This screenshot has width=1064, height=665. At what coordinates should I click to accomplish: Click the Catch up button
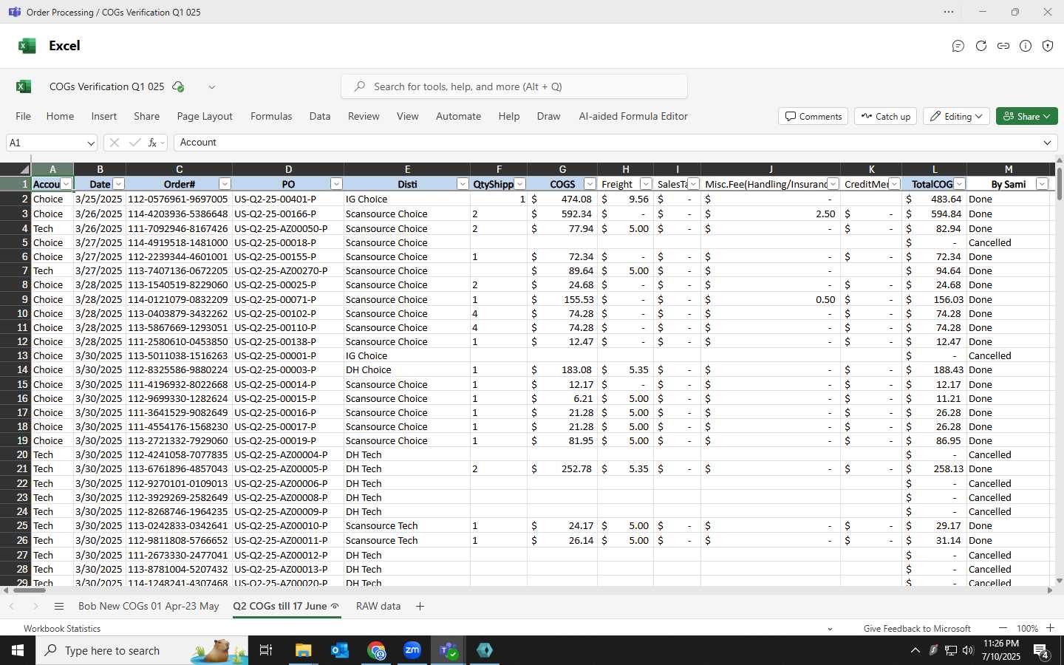pyautogui.click(x=886, y=116)
